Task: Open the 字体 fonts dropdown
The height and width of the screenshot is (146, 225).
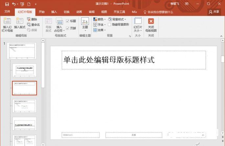Action: coord(100,25)
